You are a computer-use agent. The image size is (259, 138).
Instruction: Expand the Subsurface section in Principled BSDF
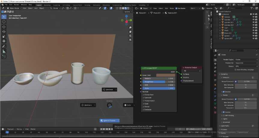point(149,95)
